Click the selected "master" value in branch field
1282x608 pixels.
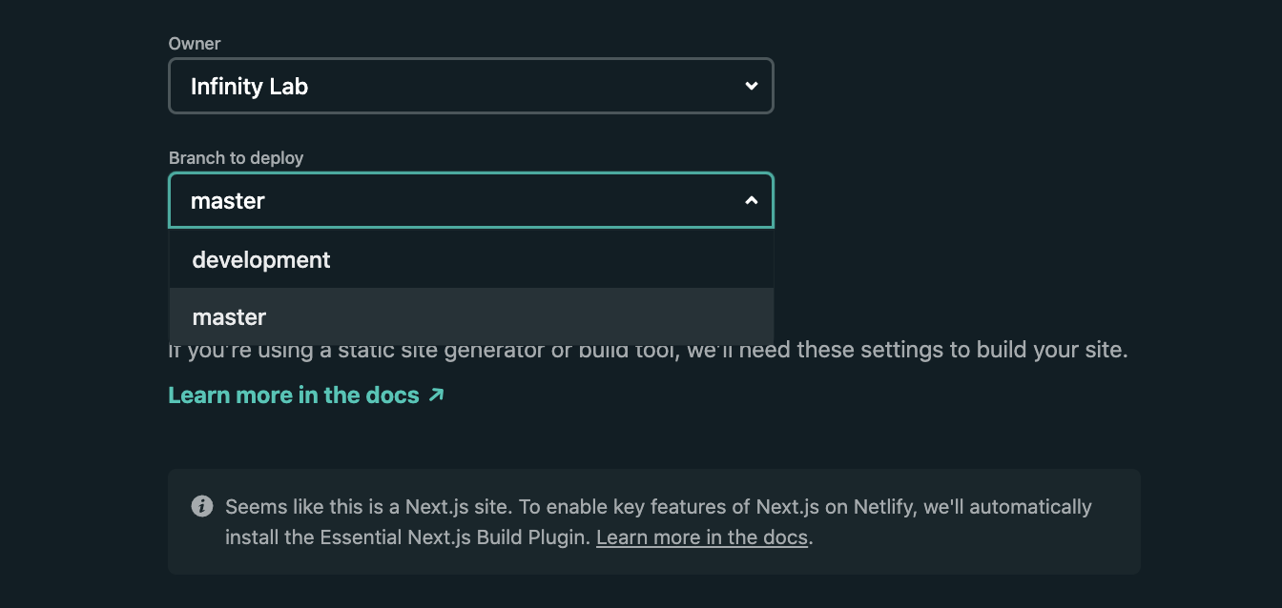coord(228,201)
